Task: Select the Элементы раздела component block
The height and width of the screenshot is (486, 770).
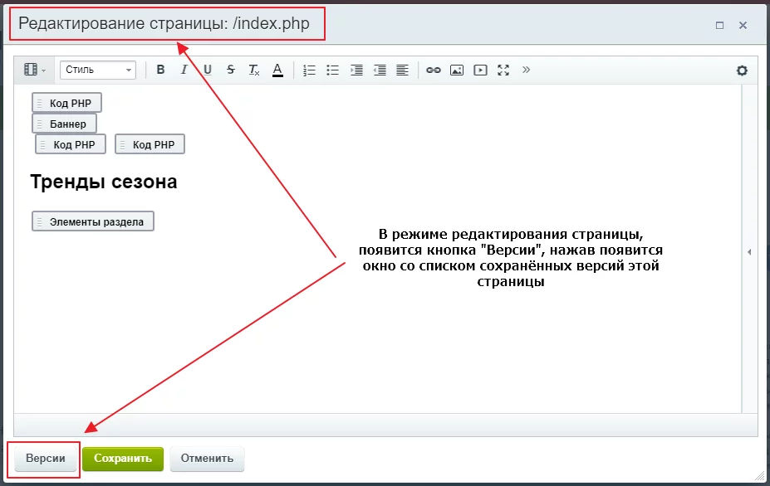Action: click(93, 221)
